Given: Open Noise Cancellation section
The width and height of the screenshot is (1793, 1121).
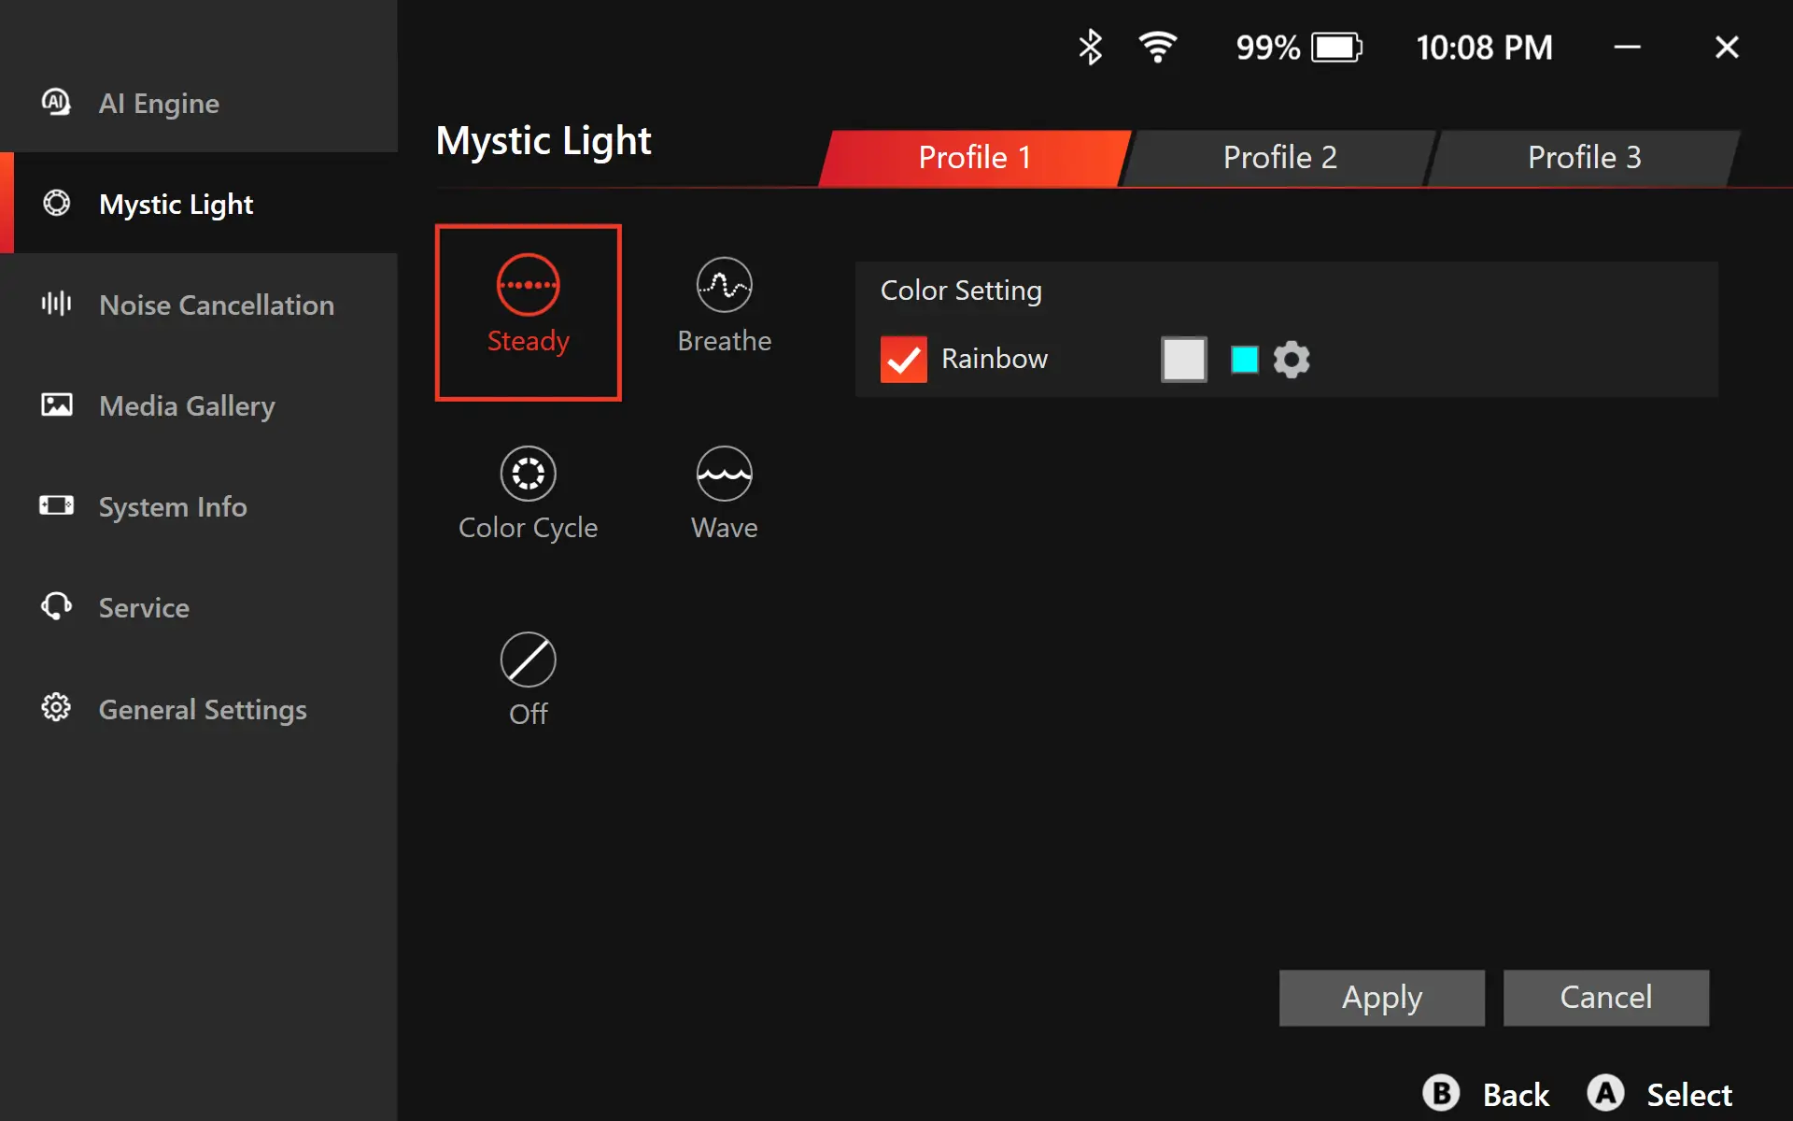Looking at the screenshot, I should (216, 305).
